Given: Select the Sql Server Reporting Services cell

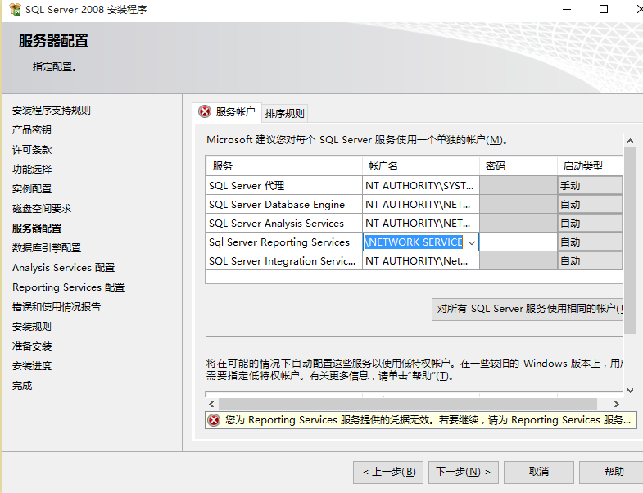Looking at the screenshot, I should click(x=283, y=242).
